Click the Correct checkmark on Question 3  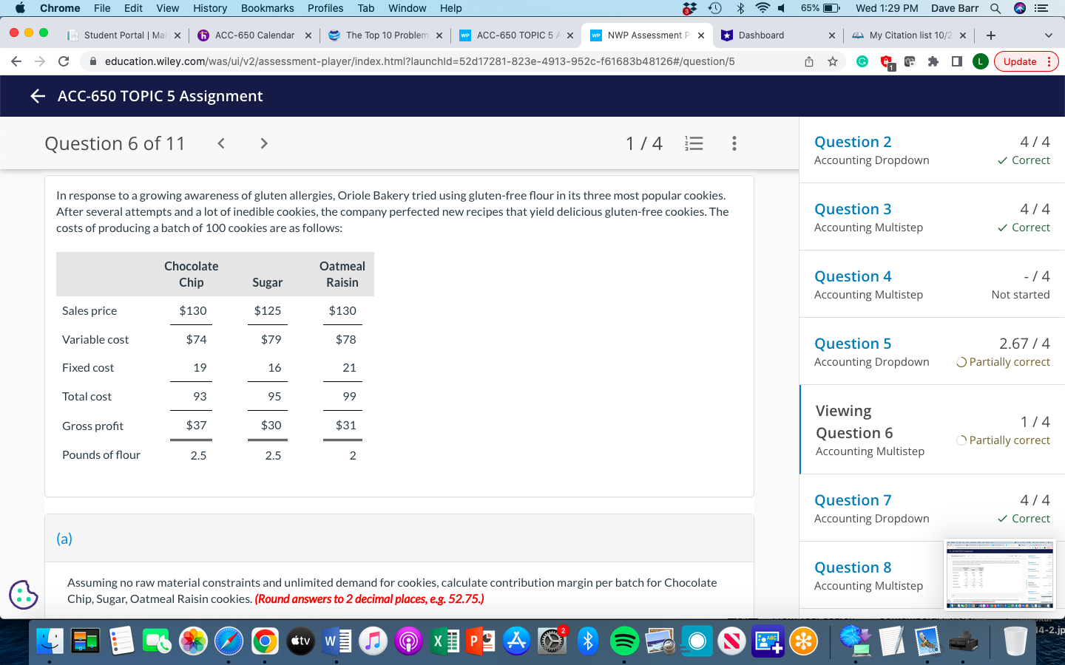click(x=1024, y=227)
